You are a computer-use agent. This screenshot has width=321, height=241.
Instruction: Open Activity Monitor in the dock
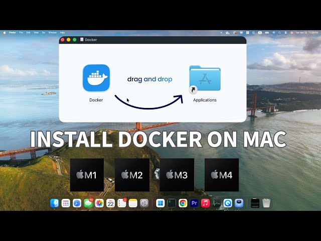(x=217, y=203)
